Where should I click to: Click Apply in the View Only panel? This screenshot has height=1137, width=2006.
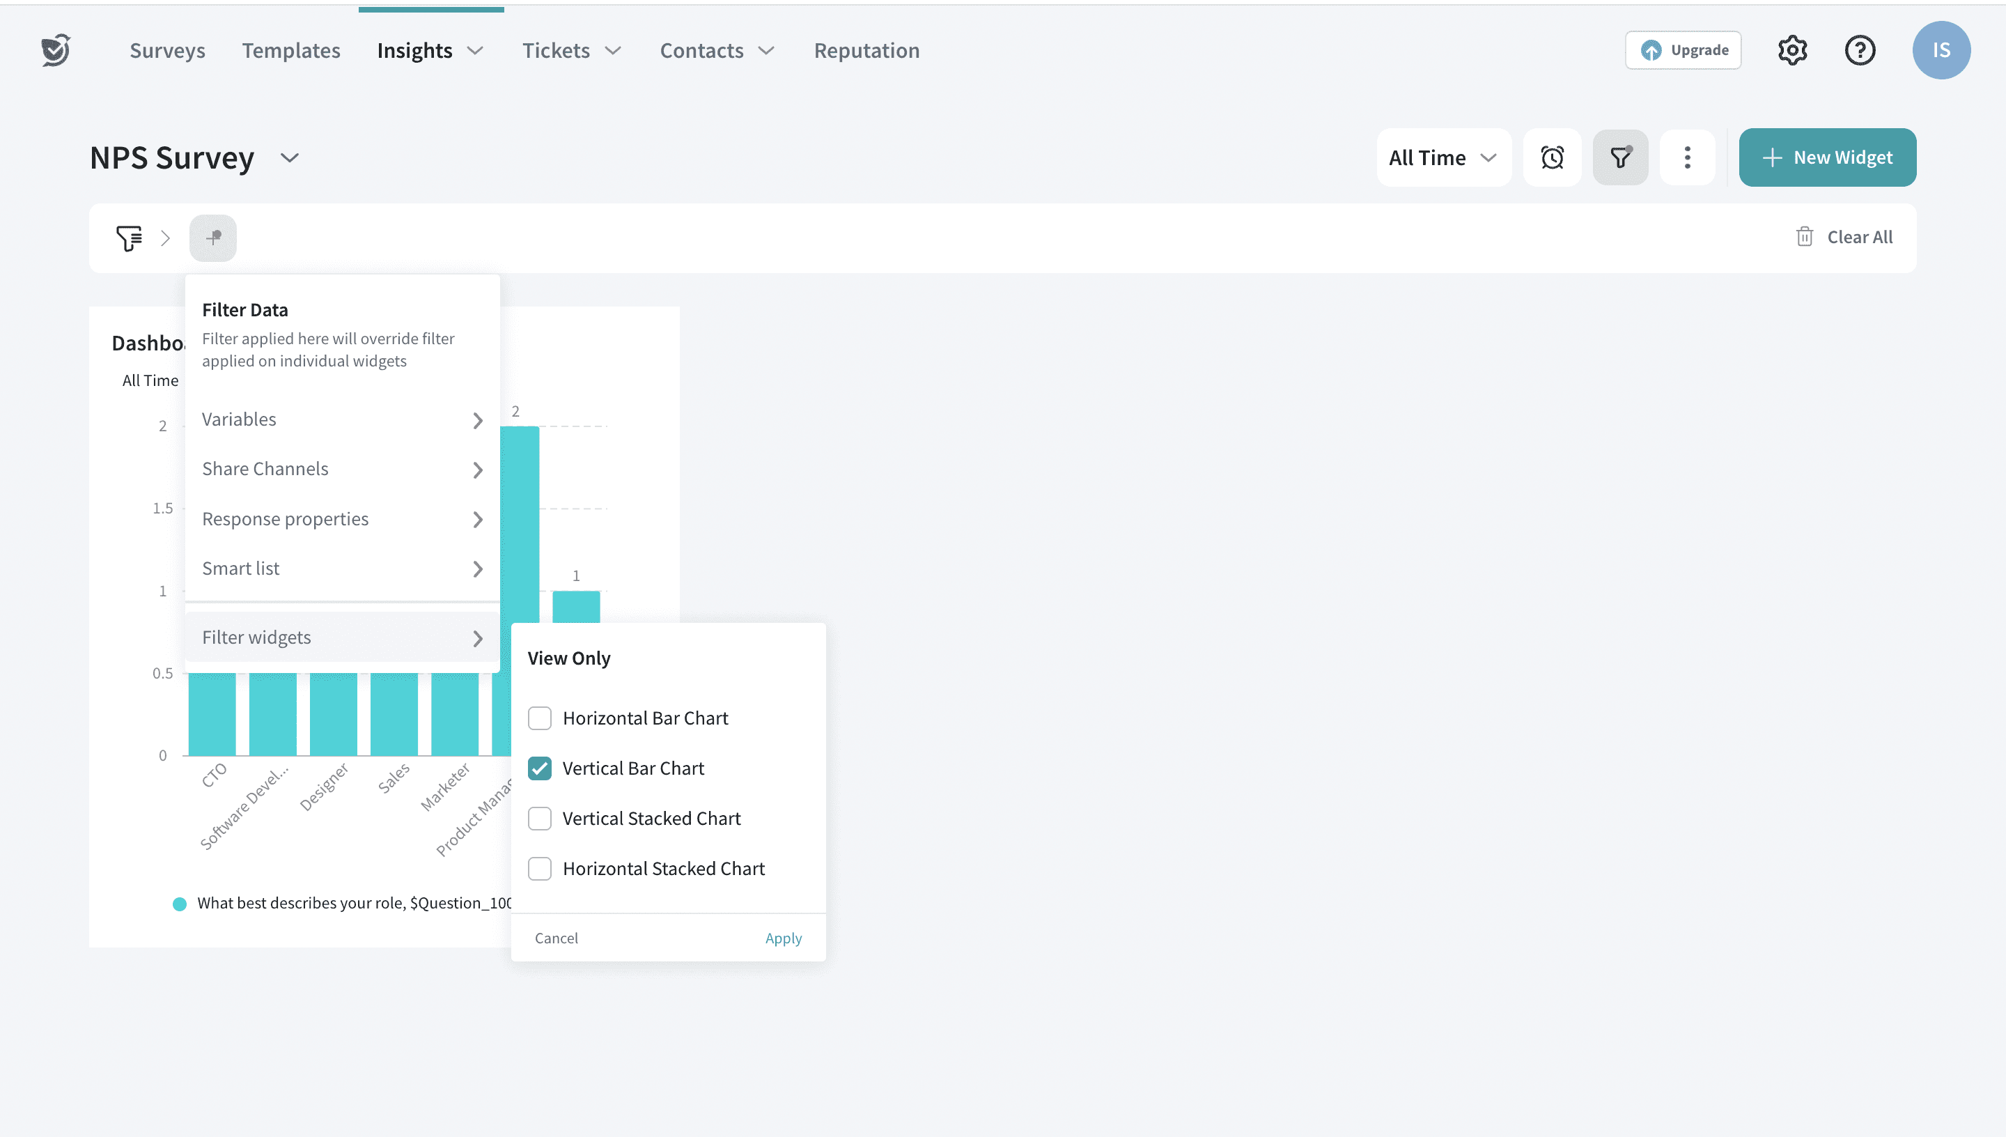[x=783, y=938]
